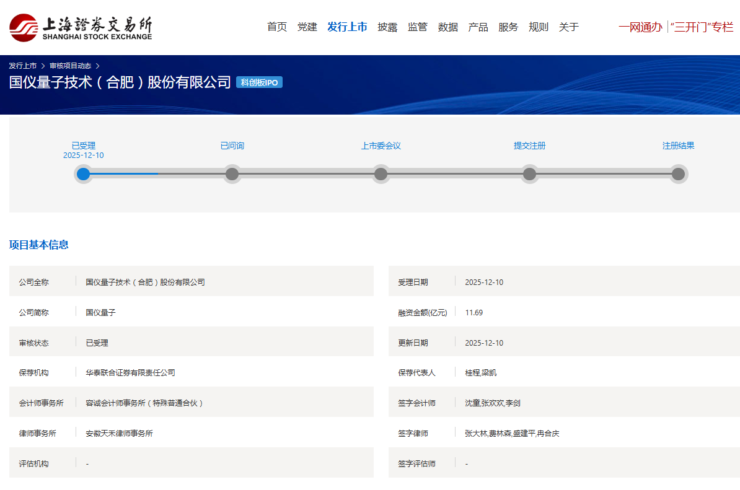Open the 产品 navigation item

[x=478, y=27]
